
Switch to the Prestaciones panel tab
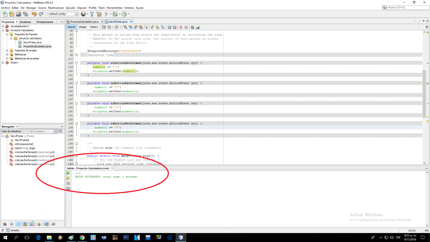[x=45, y=22]
